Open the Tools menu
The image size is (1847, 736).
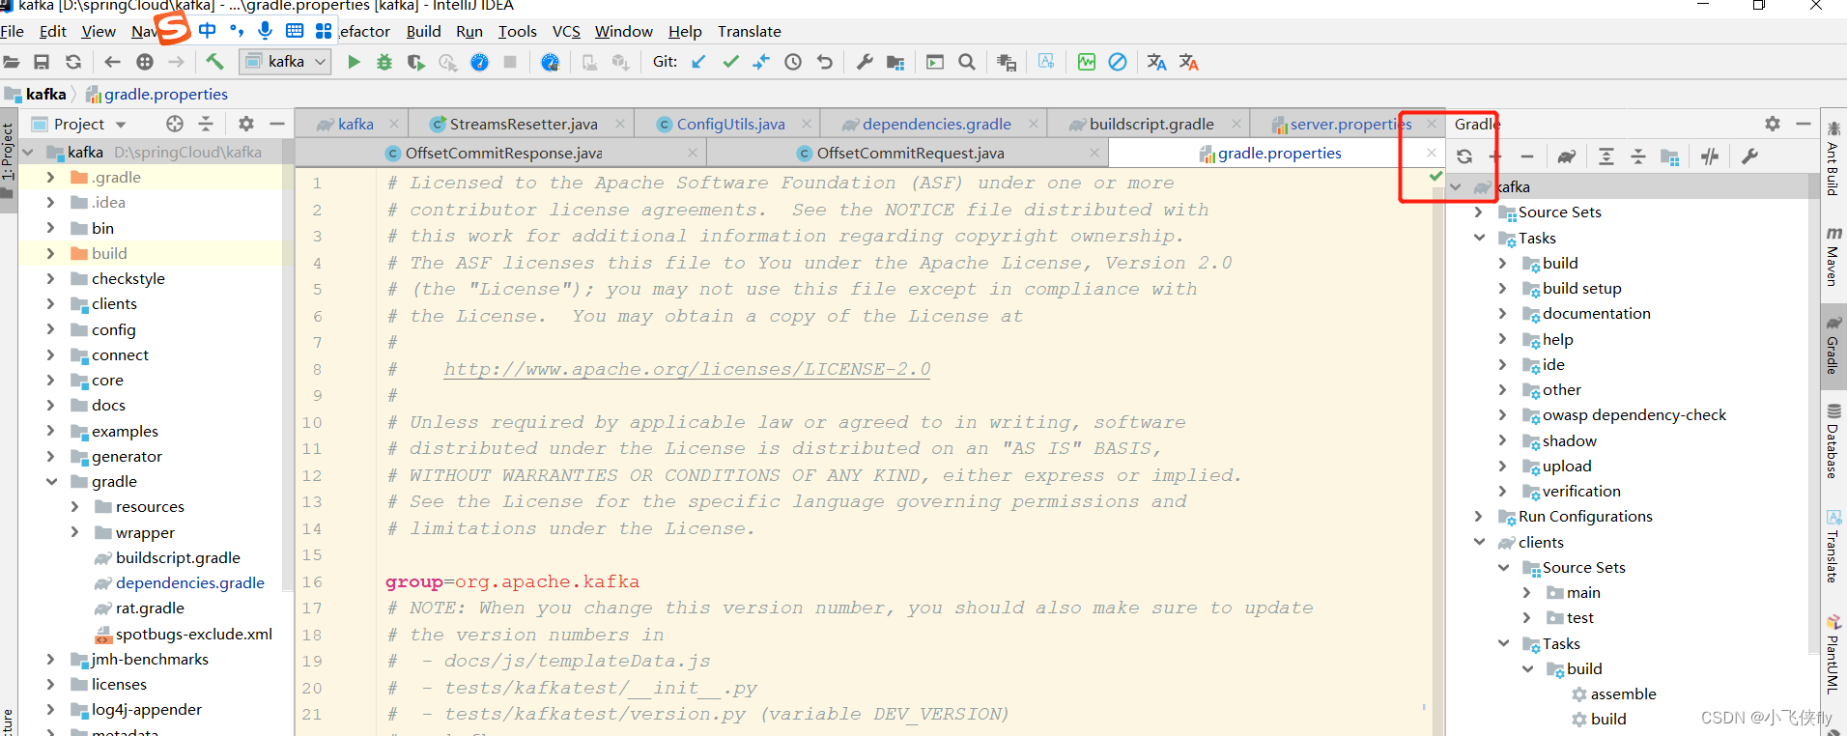coord(517,32)
